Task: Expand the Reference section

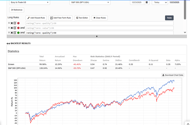Action: 17,10
